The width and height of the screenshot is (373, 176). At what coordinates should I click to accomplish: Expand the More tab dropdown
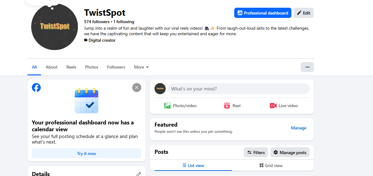coord(141,67)
